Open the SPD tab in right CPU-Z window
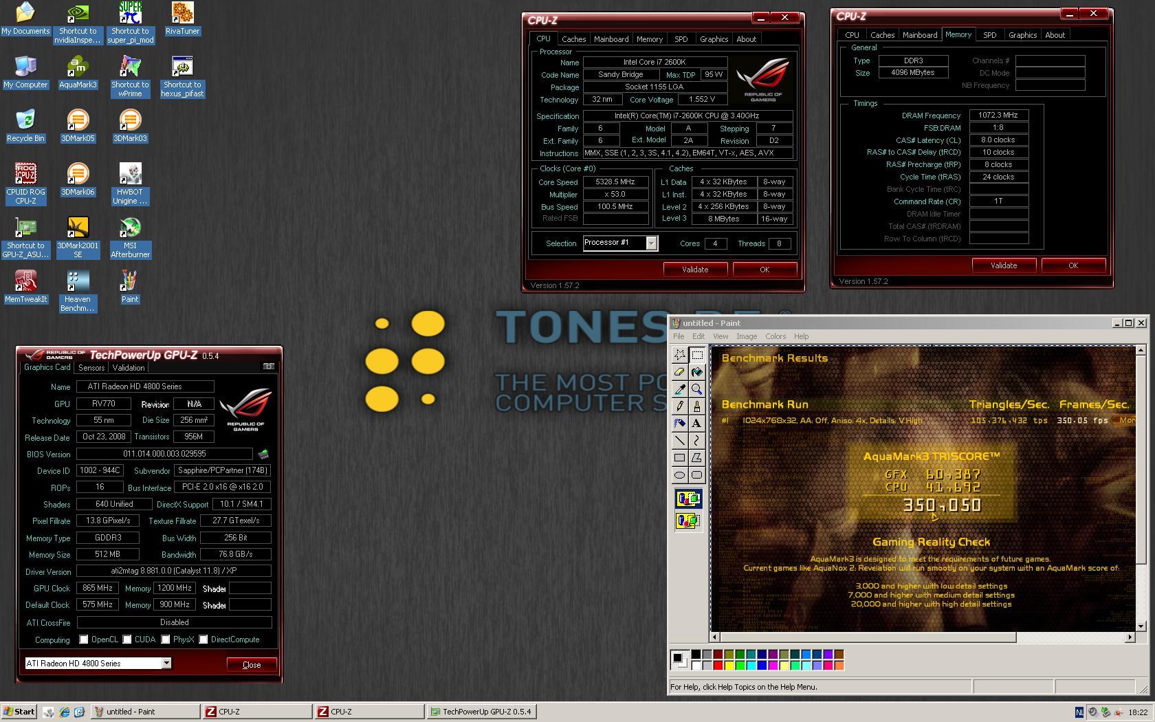Viewport: 1155px width, 722px height. pos(990,35)
